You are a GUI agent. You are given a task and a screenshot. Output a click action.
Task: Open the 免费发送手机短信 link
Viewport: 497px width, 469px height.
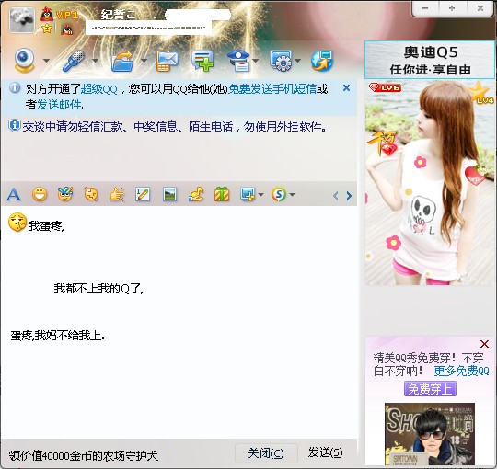(x=272, y=89)
